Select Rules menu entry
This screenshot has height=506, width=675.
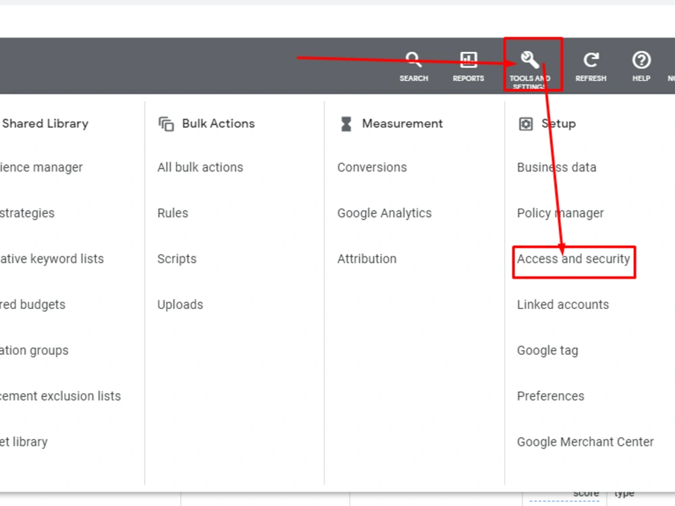pyautogui.click(x=173, y=213)
